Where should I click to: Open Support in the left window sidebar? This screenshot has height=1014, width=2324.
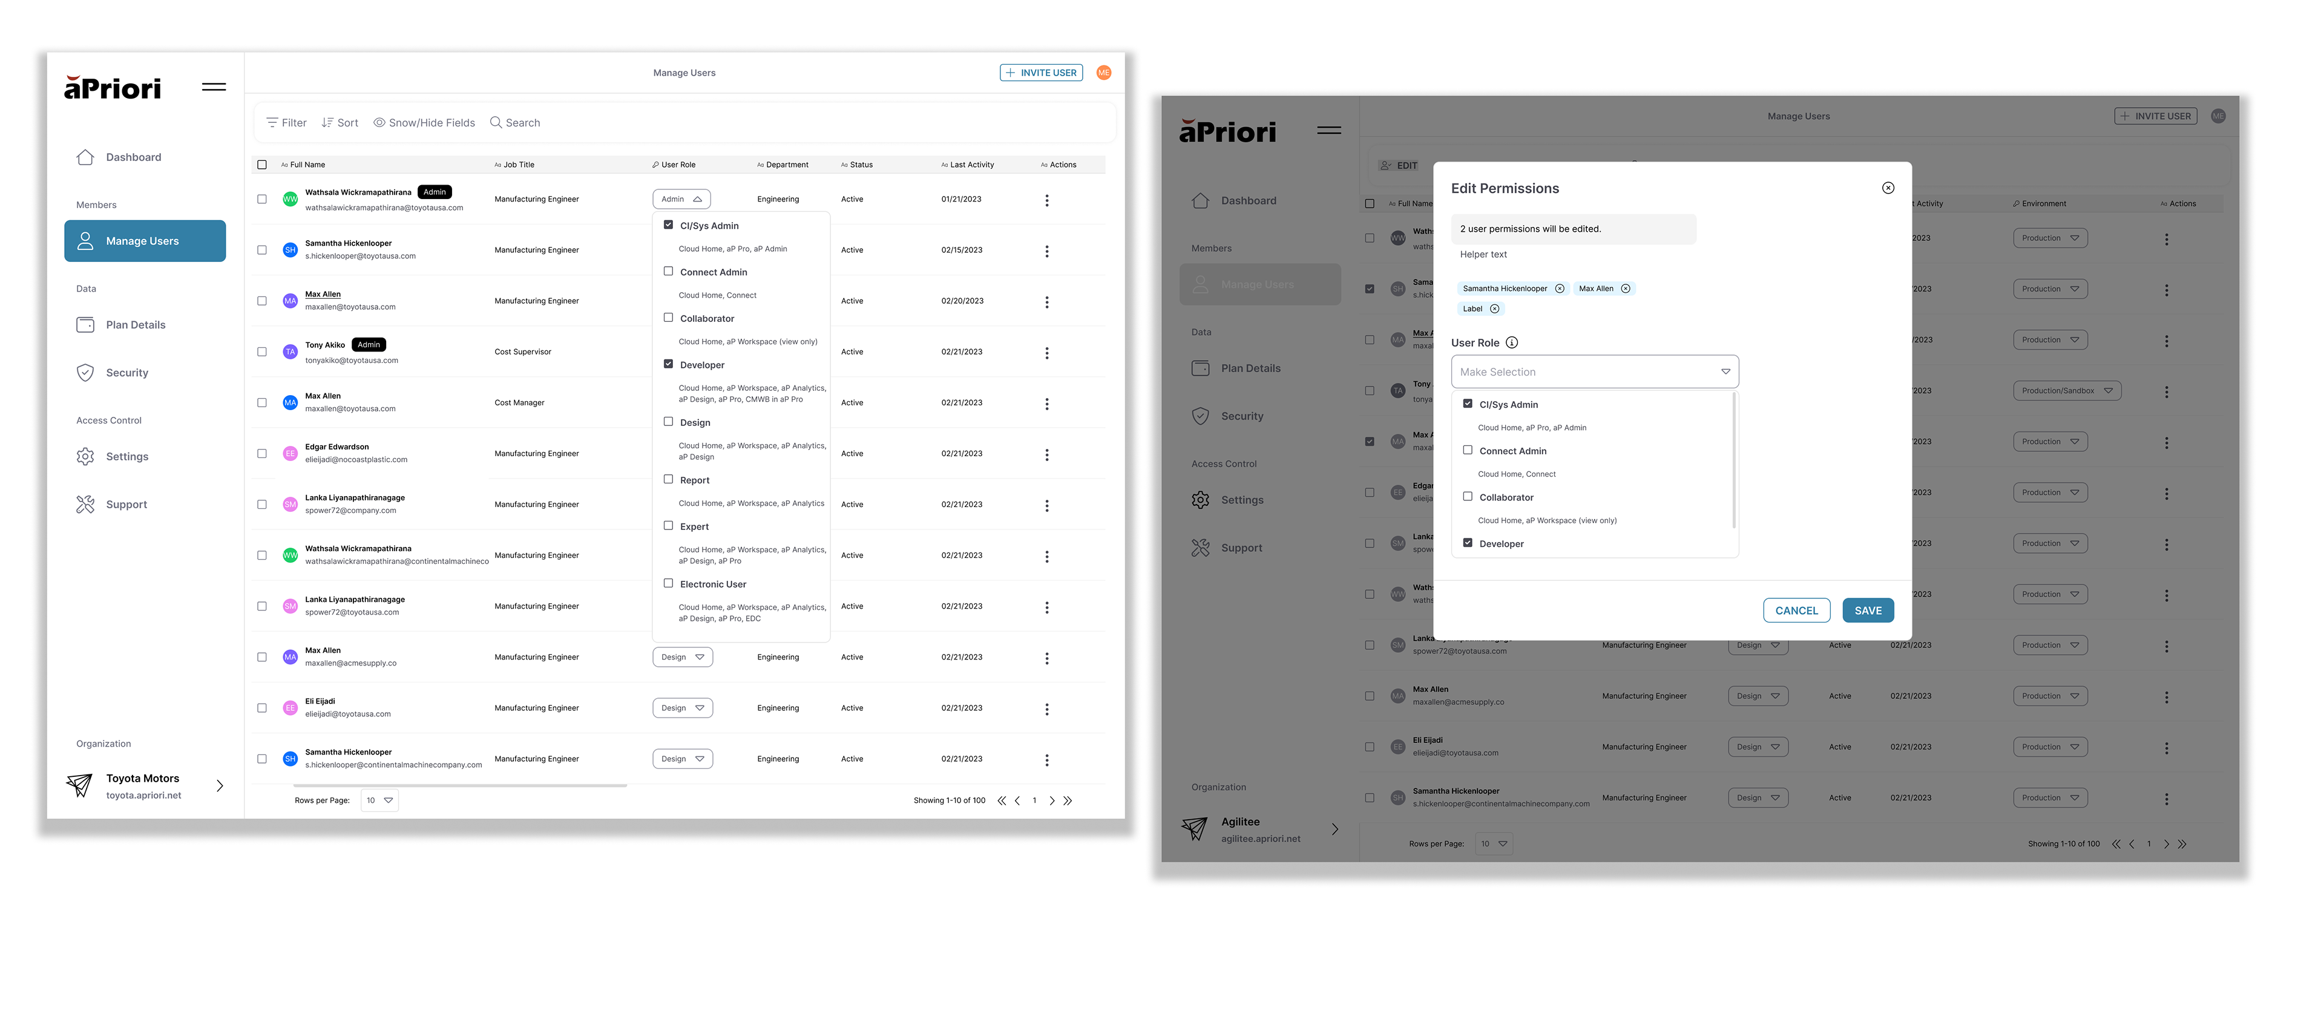click(111, 505)
